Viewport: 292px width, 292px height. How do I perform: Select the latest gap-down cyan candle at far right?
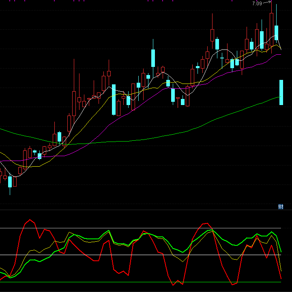coord(281,92)
